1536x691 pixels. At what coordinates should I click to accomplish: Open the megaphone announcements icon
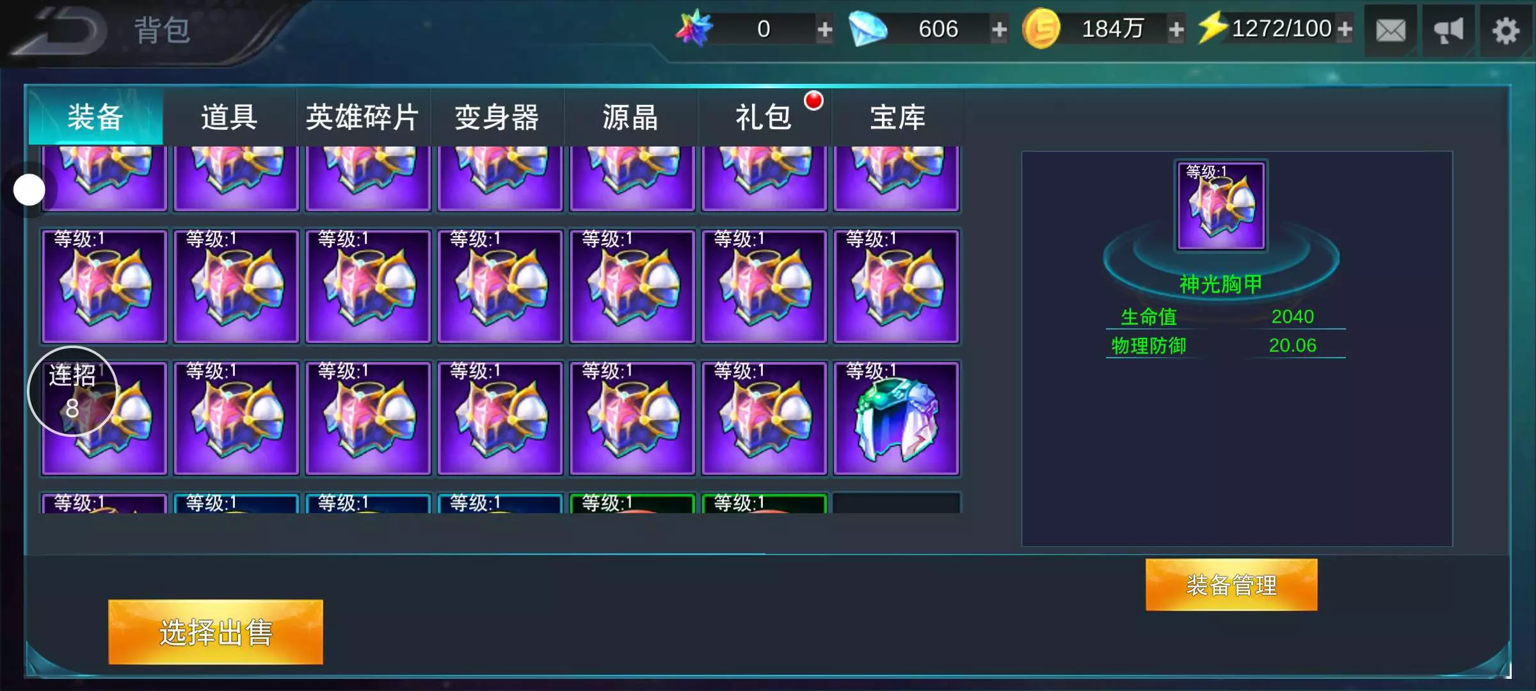coord(1448,30)
